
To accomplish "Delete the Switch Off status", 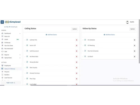I will tap(77, 46).
